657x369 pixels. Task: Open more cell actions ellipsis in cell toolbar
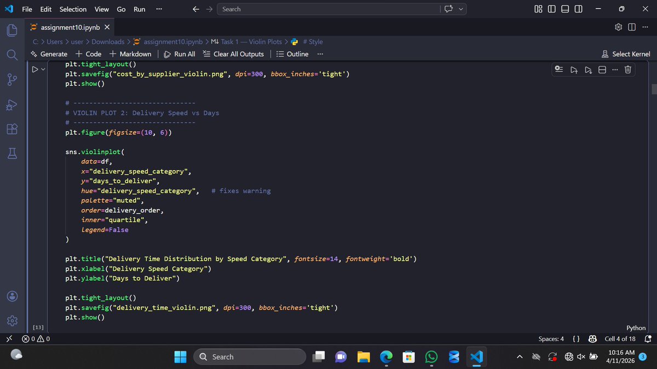(615, 69)
